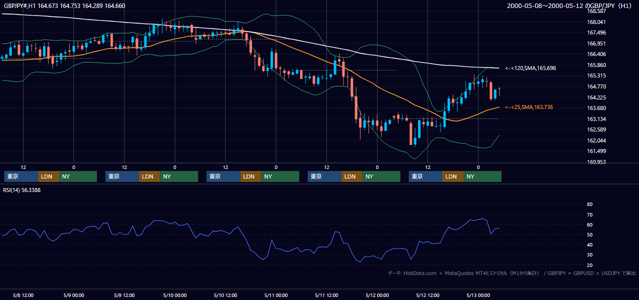Click RSI scale value 50

pyautogui.click(x=589, y=235)
